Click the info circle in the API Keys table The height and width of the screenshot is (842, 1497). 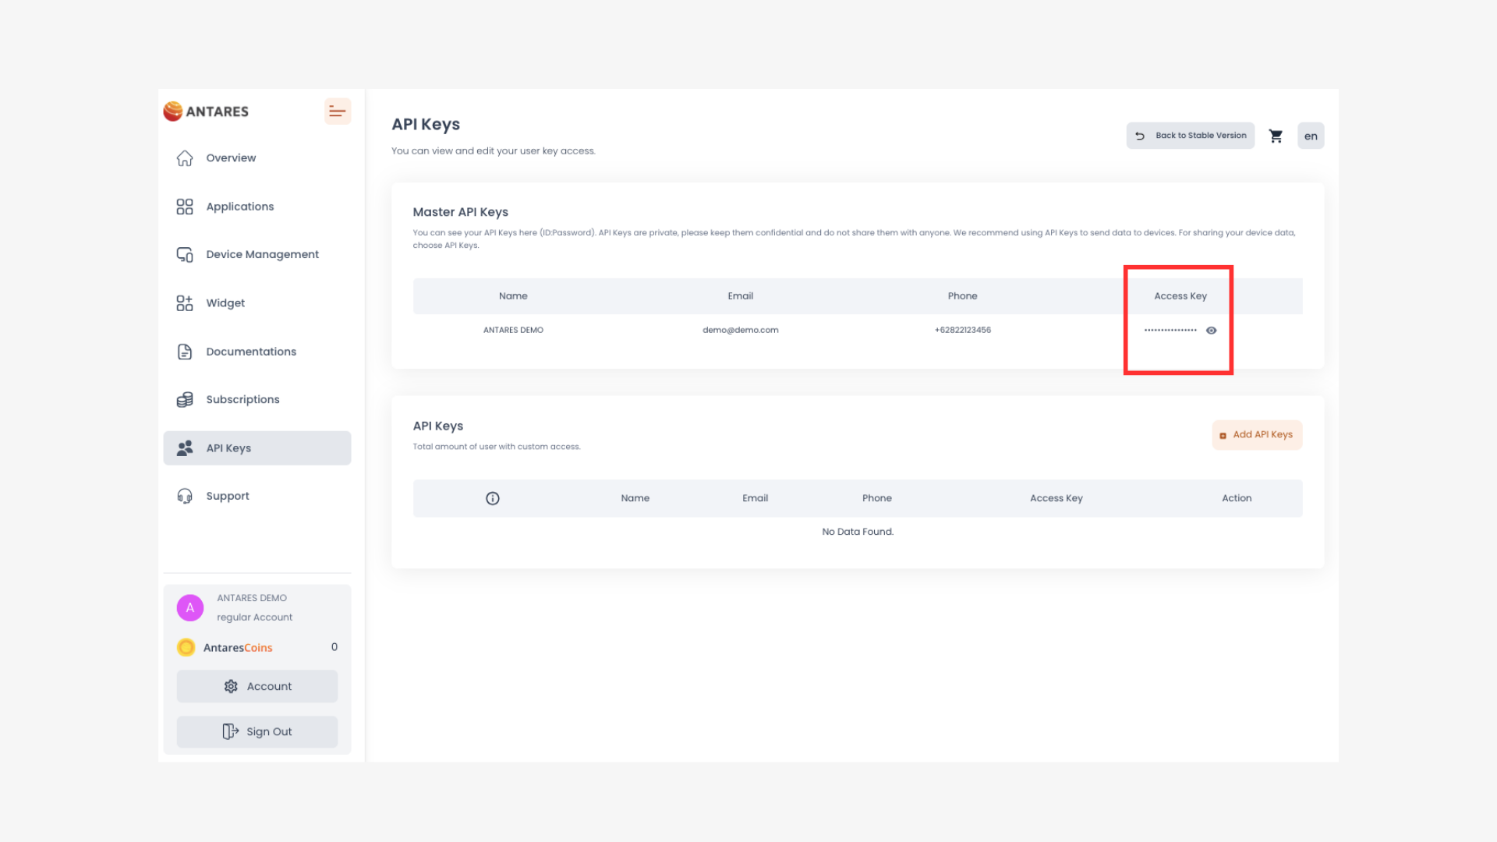(493, 497)
